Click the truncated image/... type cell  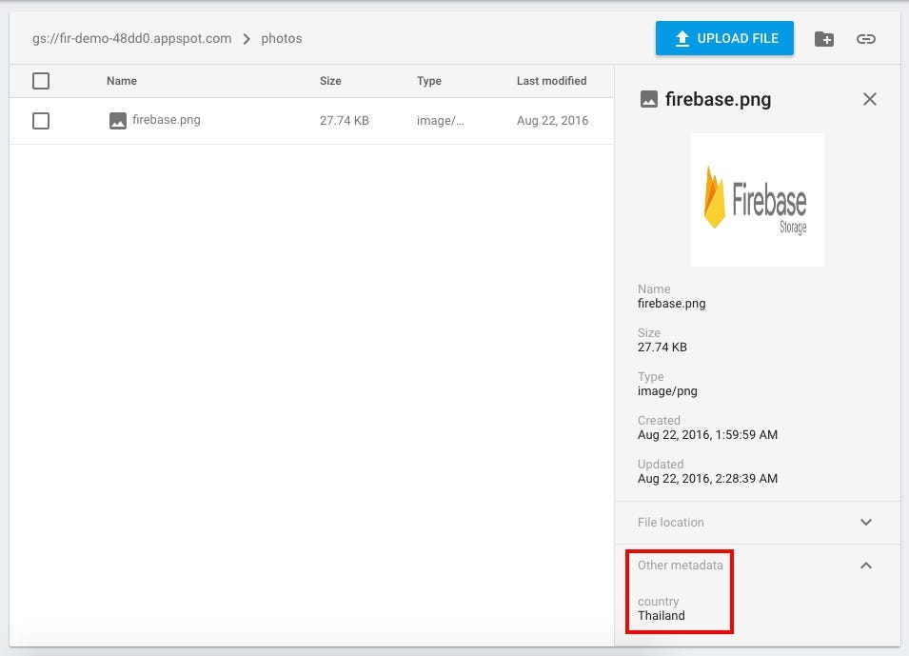(x=440, y=121)
